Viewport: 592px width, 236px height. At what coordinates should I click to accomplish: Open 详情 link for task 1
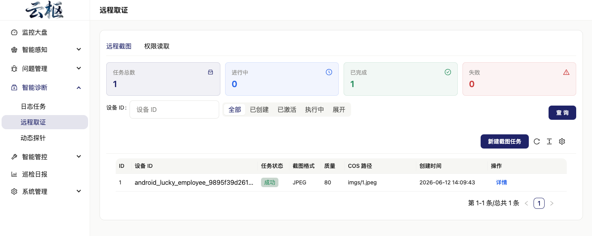pos(502,182)
